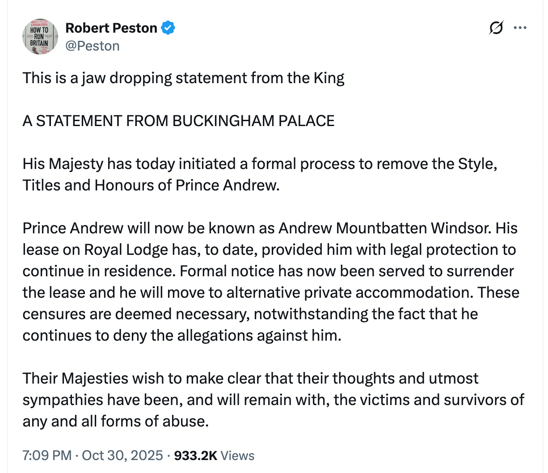This screenshot has width=548, height=473.
Task: Click 'continues to deny the allegations' line
Action: (181, 335)
